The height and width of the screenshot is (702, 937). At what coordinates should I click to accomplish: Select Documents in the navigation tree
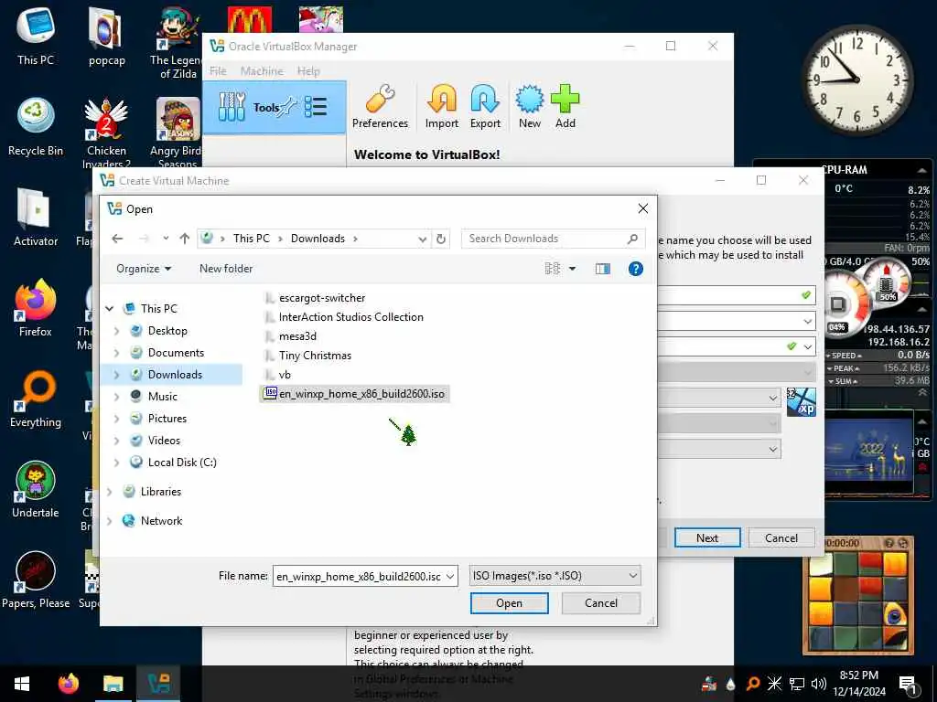pos(176,353)
